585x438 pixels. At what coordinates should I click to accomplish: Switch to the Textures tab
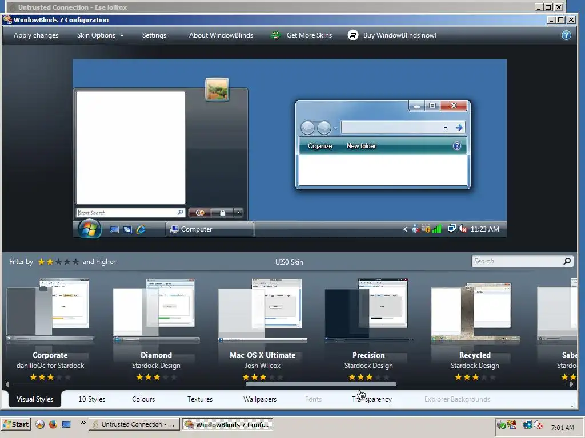coord(199,399)
